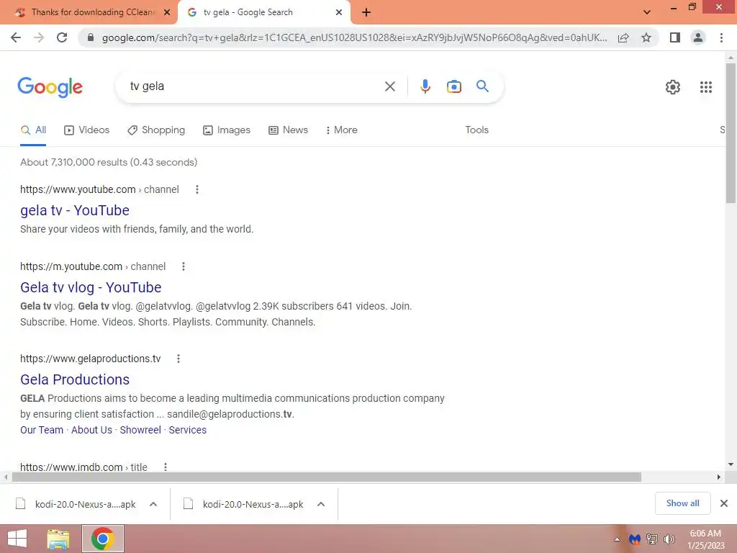Clear the search box with the X
737x553 pixels.
tap(389, 86)
